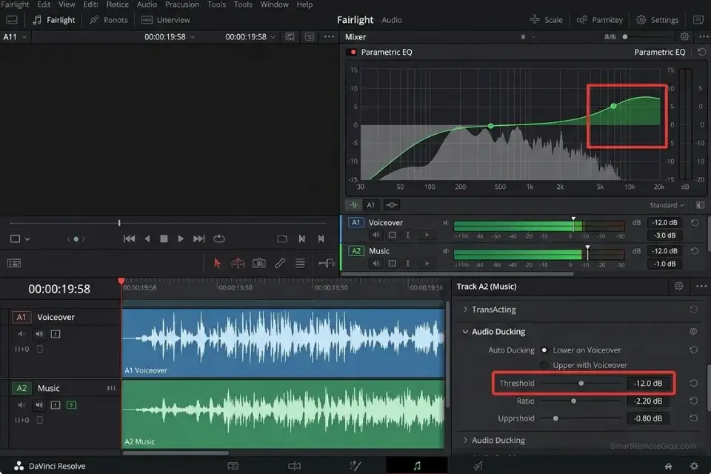The image size is (711, 474).
Task: Select Lower on Voiceover radio option
Action: coord(544,350)
